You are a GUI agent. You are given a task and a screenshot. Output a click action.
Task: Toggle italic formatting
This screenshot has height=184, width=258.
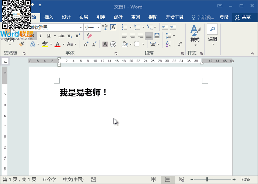(41, 36)
